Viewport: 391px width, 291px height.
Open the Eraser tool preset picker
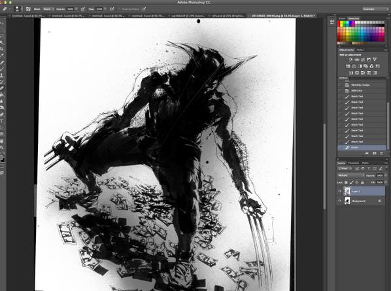pyautogui.click(x=5, y=9)
